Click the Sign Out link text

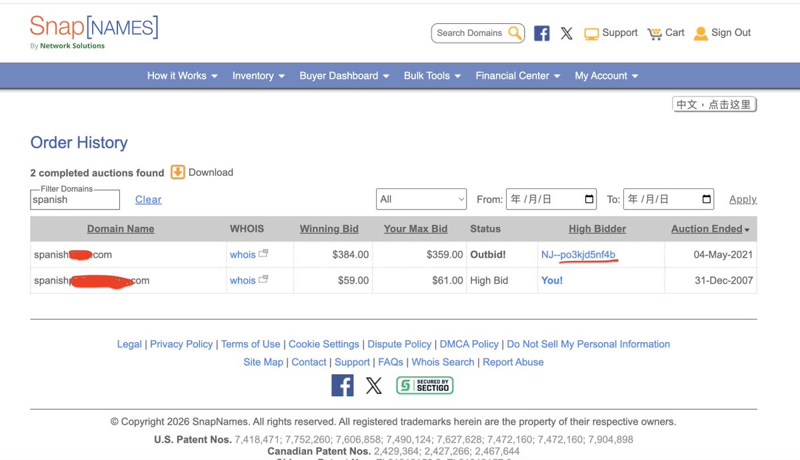(x=731, y=33)
